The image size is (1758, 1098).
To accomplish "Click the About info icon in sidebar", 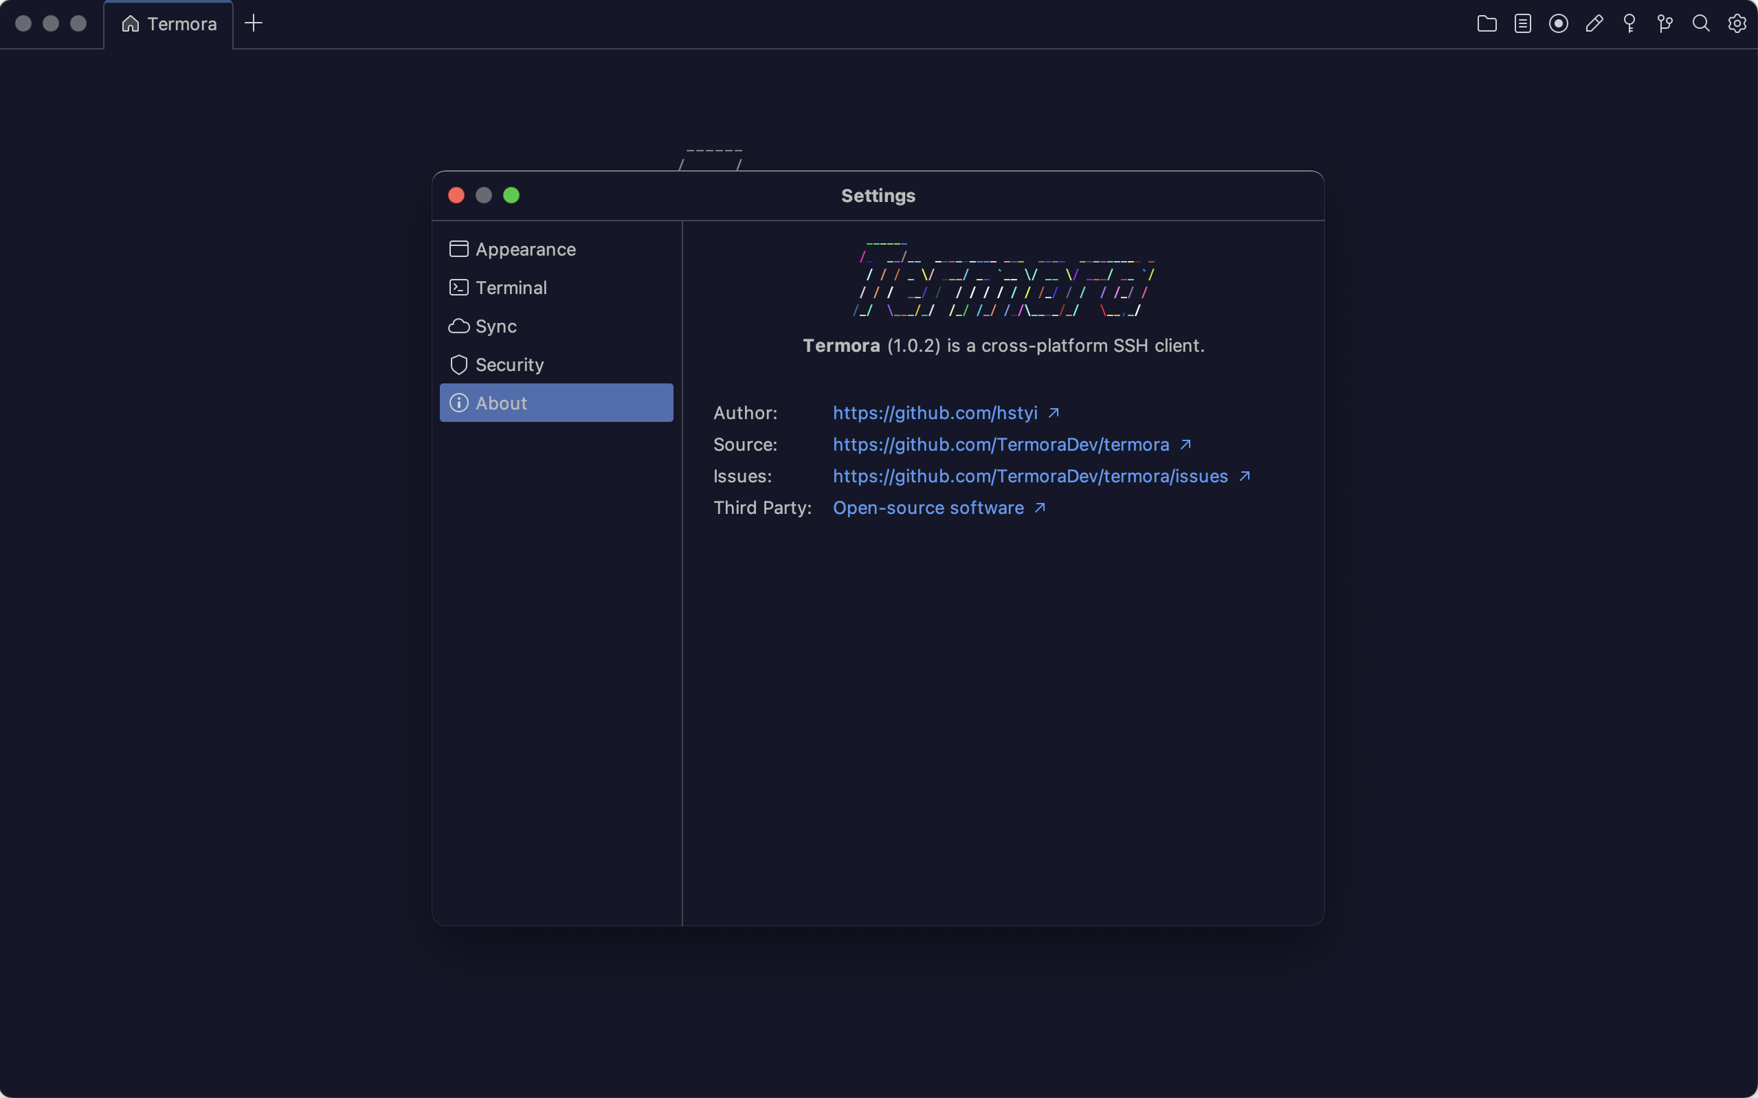I will (x=458, y=403).
